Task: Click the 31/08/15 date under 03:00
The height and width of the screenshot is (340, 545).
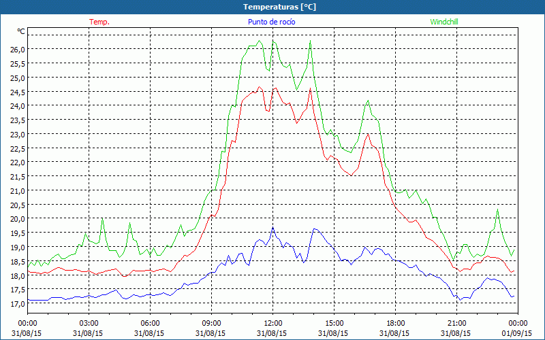Action: [x=88, y=333]
